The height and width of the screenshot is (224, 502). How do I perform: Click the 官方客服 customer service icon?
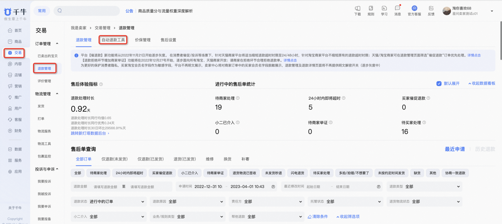pos(414,8)
